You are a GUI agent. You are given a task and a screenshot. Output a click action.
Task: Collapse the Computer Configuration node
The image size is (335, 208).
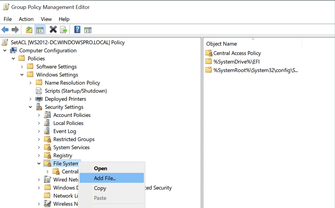(5, 51)
